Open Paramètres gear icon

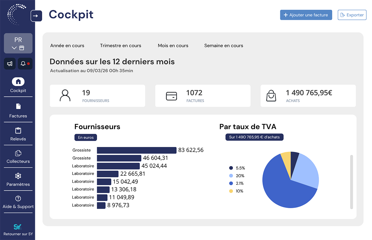18,176
